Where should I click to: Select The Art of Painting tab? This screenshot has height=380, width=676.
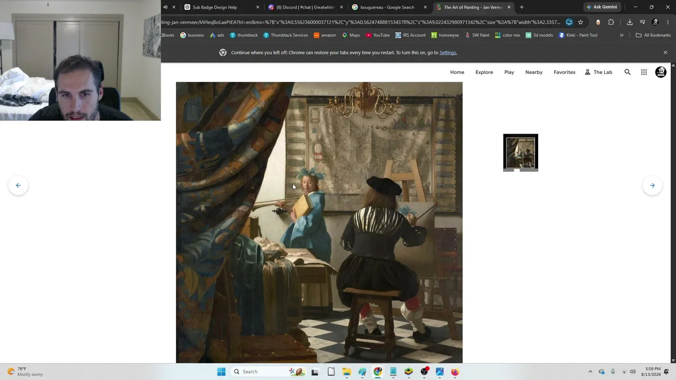[473, 7]
